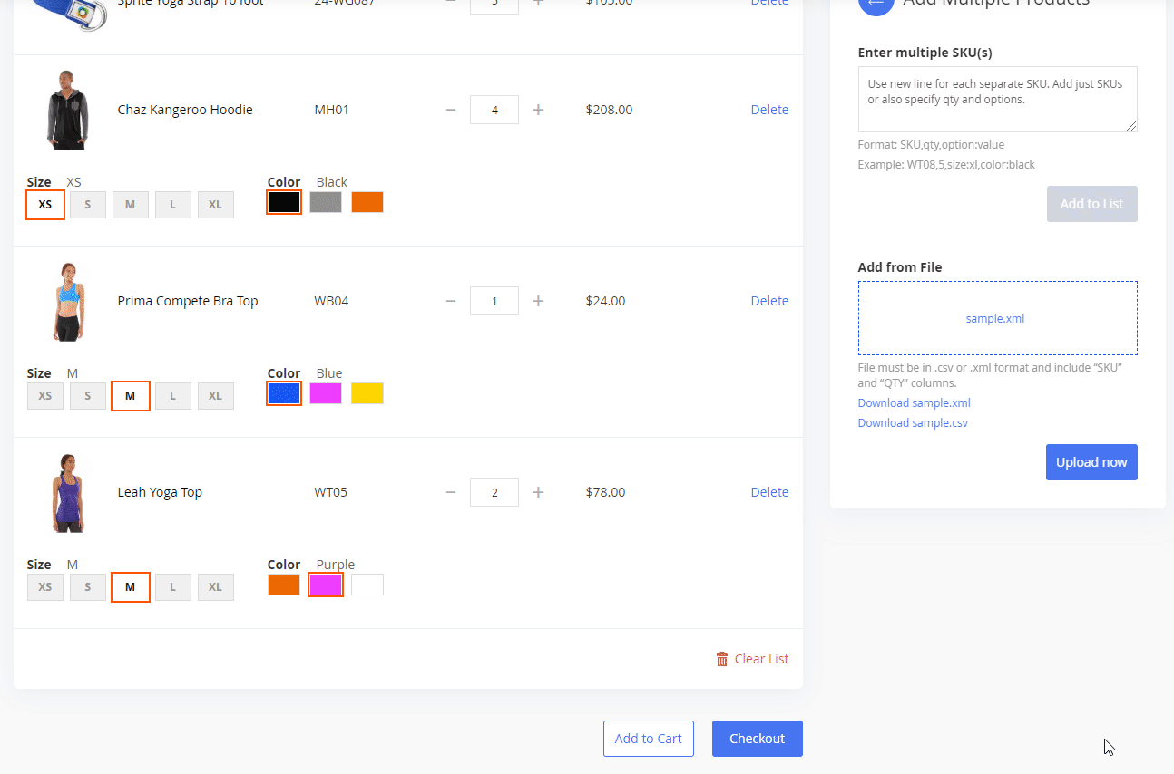Screen dimensions: 1174x774
Task: Delete the Prima Compete Bra Top row
Action: click(769, 301)
